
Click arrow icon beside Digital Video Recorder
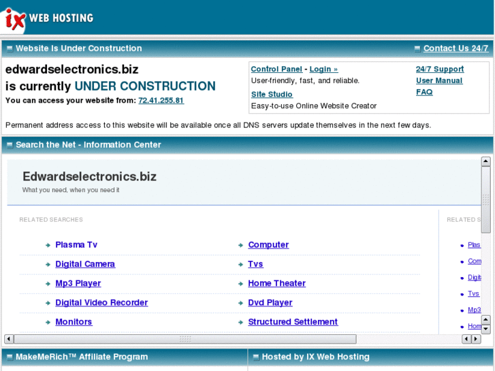pos(48,303)
